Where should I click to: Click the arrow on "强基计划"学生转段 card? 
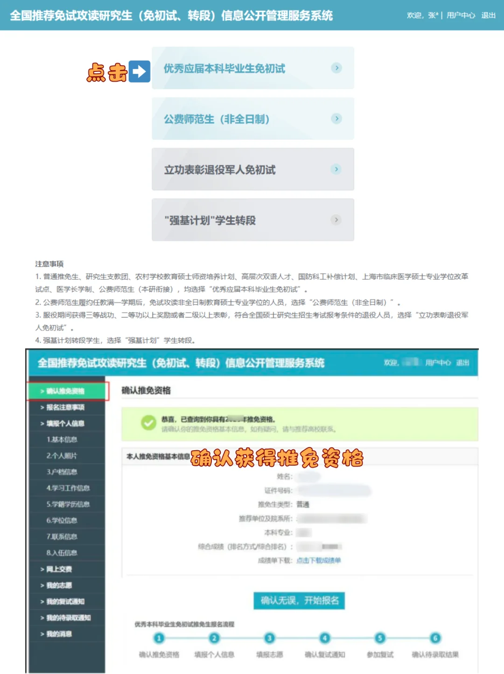(336, 220)
